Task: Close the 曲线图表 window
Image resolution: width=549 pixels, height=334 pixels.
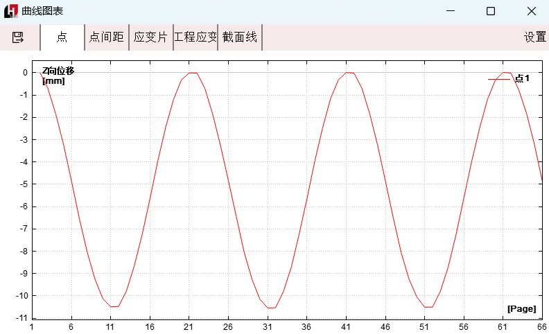Action: tap(531, 11)
